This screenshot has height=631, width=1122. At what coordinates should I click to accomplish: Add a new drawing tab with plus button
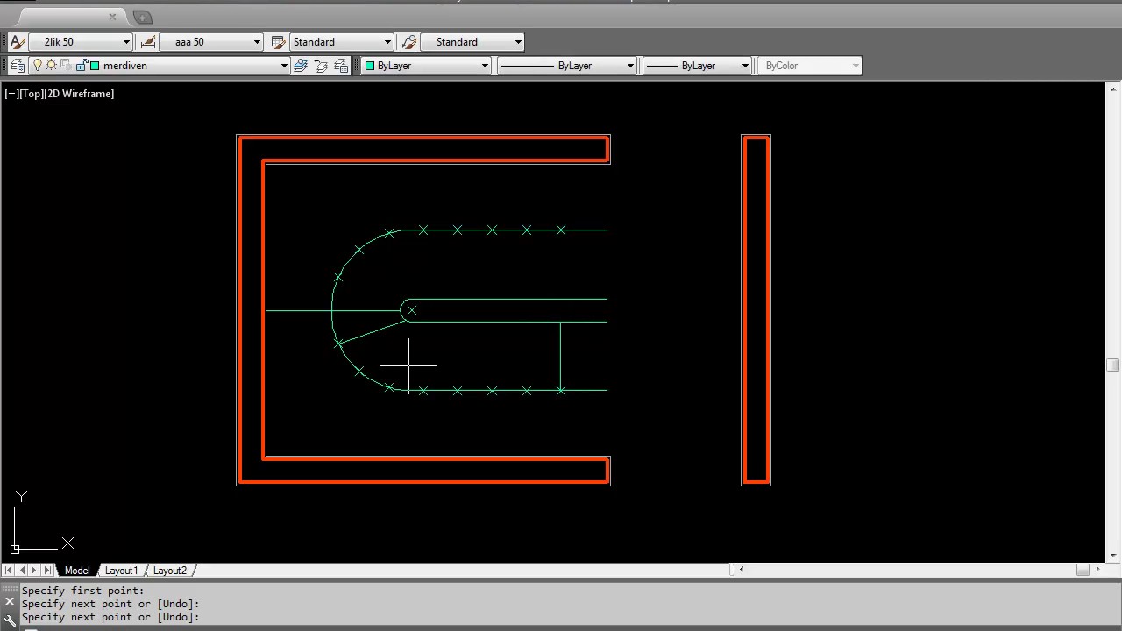tap(143, 17)
